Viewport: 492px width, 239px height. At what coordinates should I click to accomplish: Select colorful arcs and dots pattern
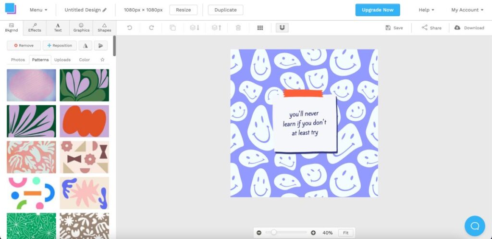click(x=31, y=193)
